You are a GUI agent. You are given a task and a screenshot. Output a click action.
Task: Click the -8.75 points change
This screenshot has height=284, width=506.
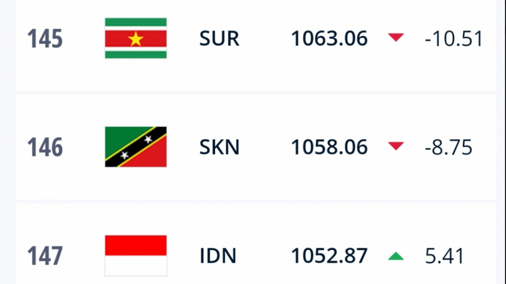[x=448, y=147]
